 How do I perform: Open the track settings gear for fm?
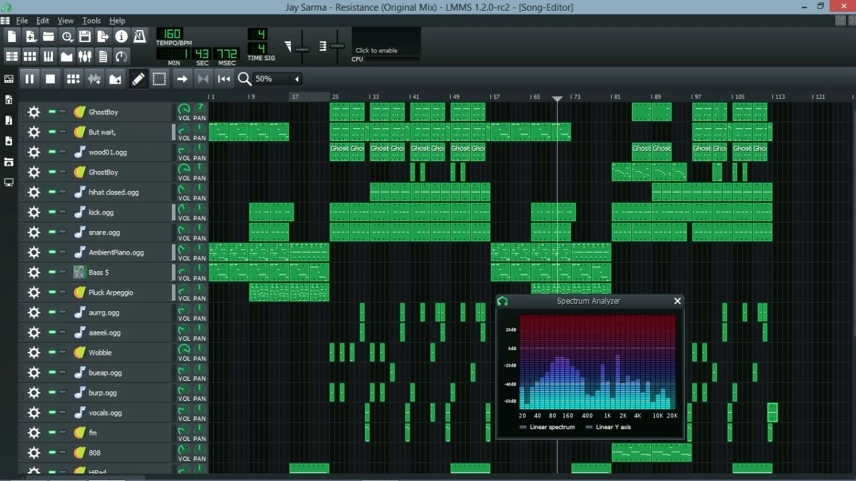coord(33,433)
